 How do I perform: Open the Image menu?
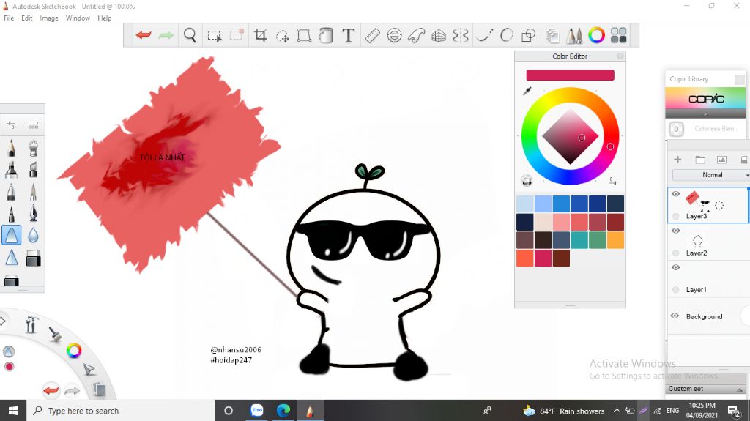tap(49, 18)
